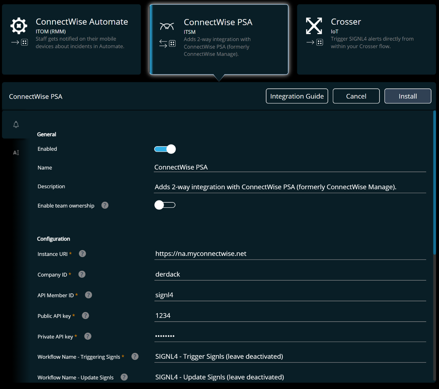This screenshot has height=389, width=439.
Task: Click help icon next to Instance URI
Action: point(82,254)
